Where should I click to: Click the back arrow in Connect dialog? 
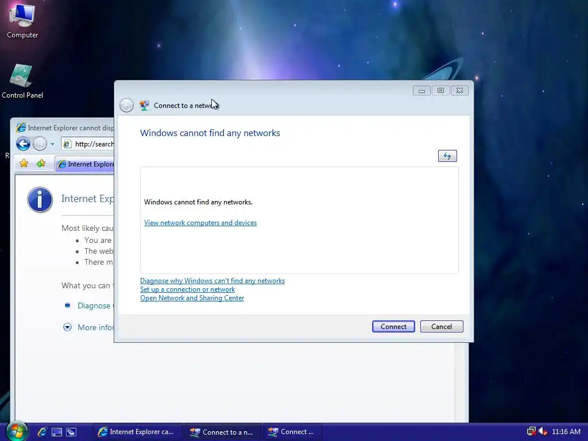(x=126, y=106)
